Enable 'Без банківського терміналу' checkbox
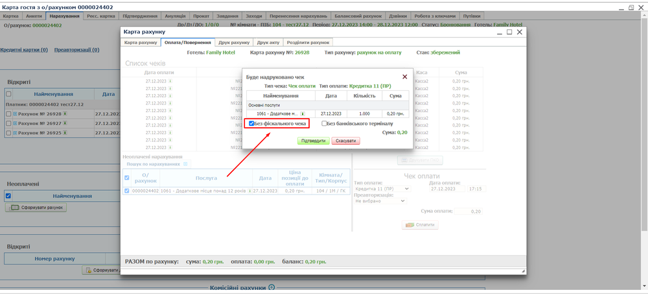The image size is (648, 299). pos(324,123)
